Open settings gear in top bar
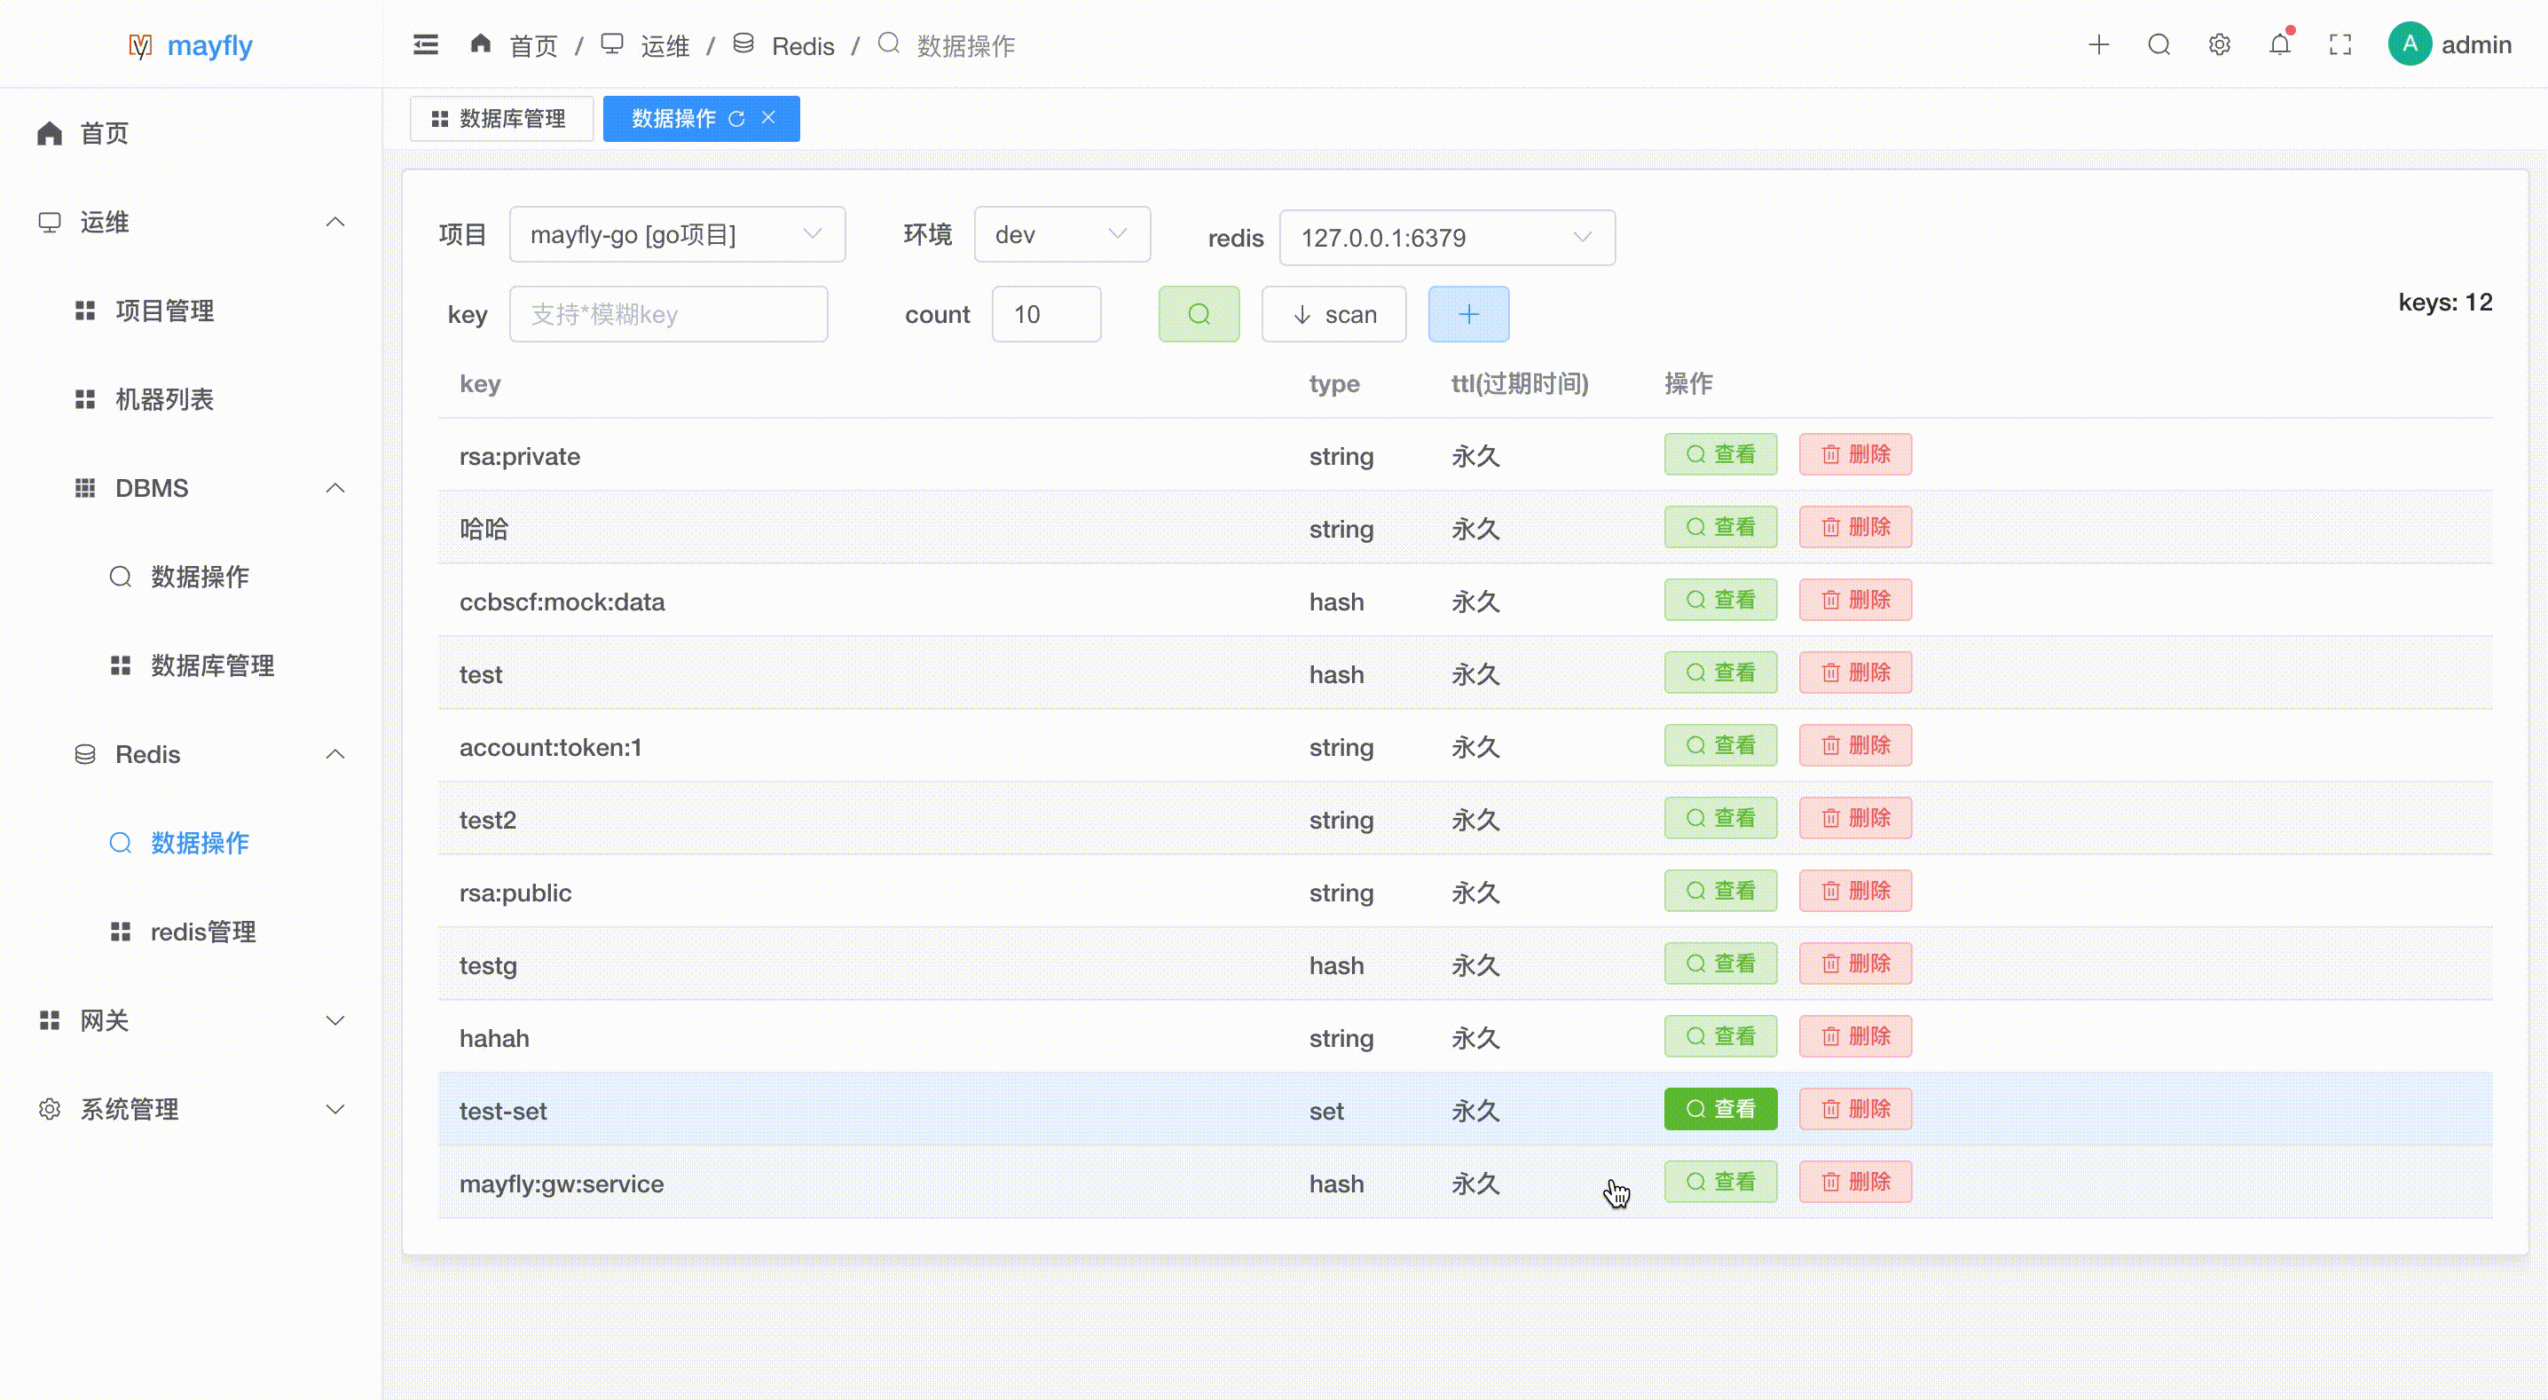 point(2219,45)
